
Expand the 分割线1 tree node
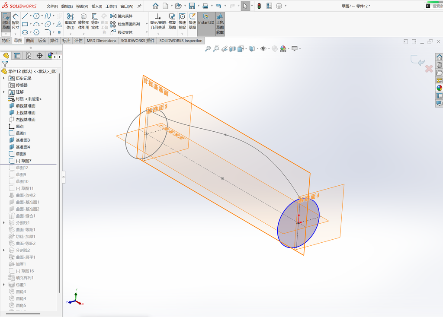coord(3,223)
